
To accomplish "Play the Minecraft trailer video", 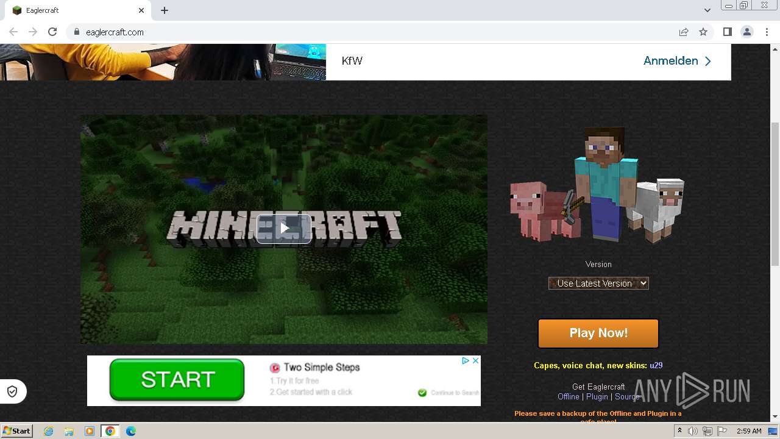I will click(284, 229).
